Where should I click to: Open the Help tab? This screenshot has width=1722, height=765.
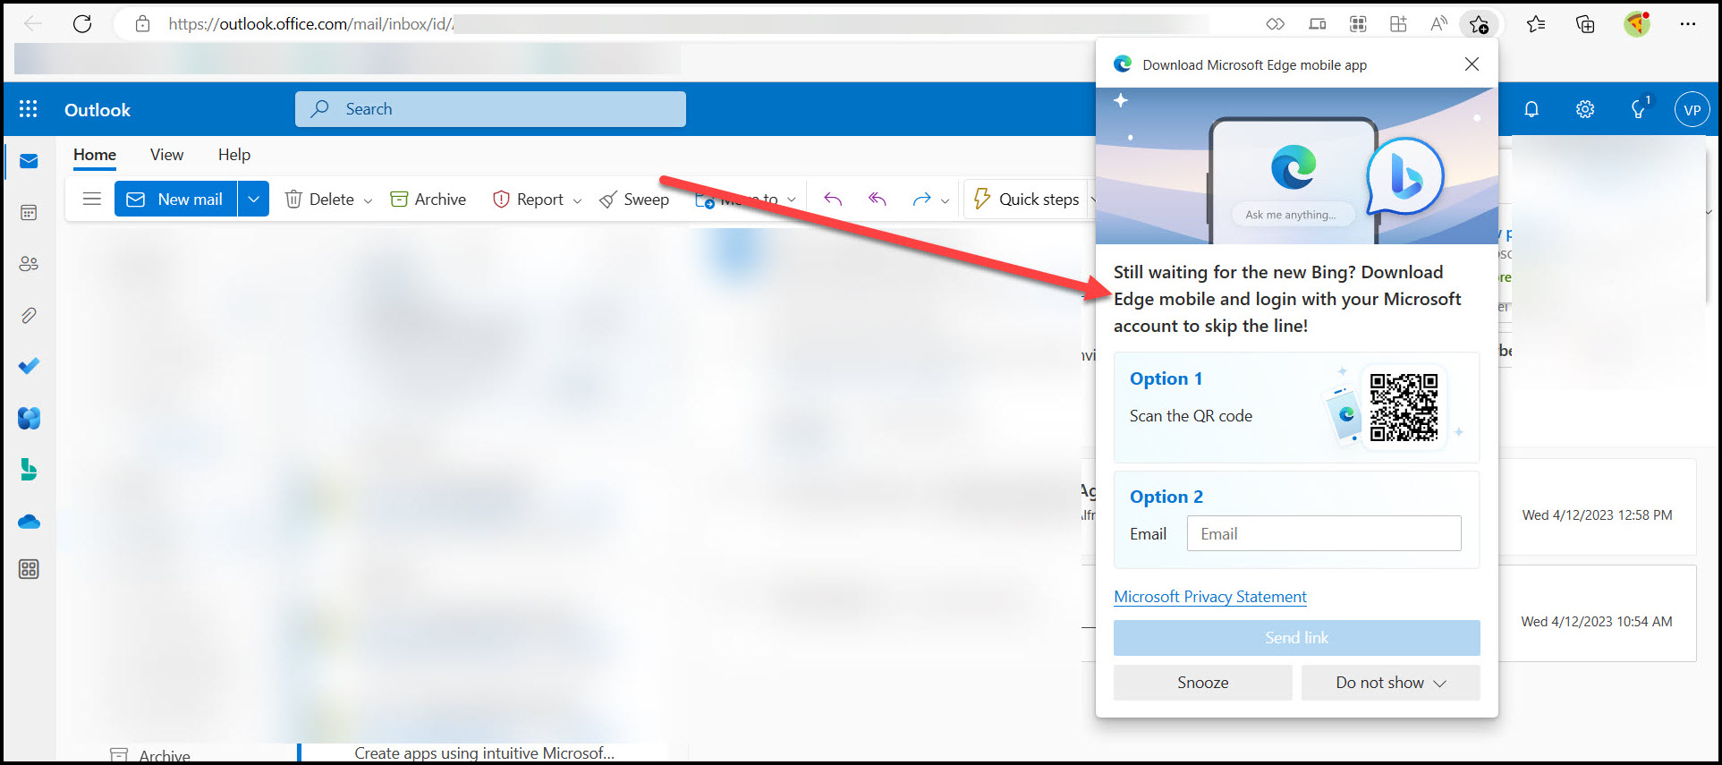click(x=234, y=155)
